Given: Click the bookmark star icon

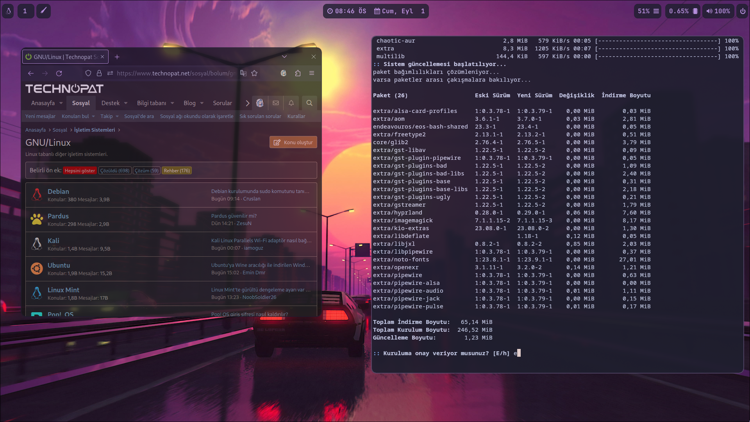Looking at the screenshot, I should pos(254,73).
